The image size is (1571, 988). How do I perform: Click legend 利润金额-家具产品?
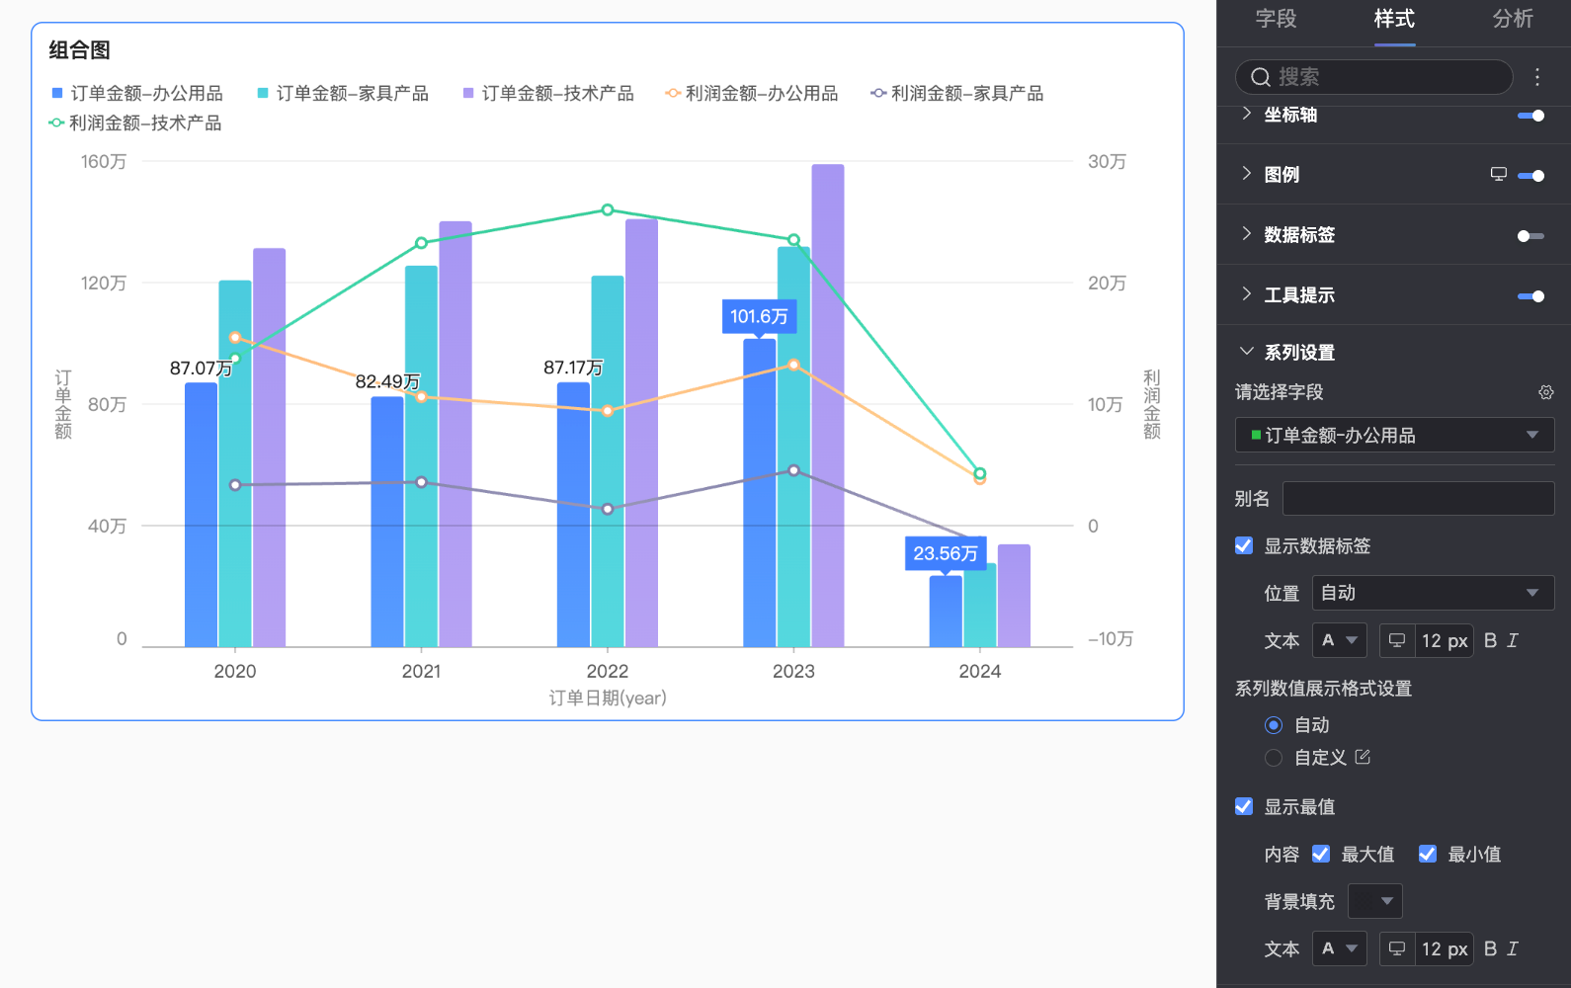(957, 93)
